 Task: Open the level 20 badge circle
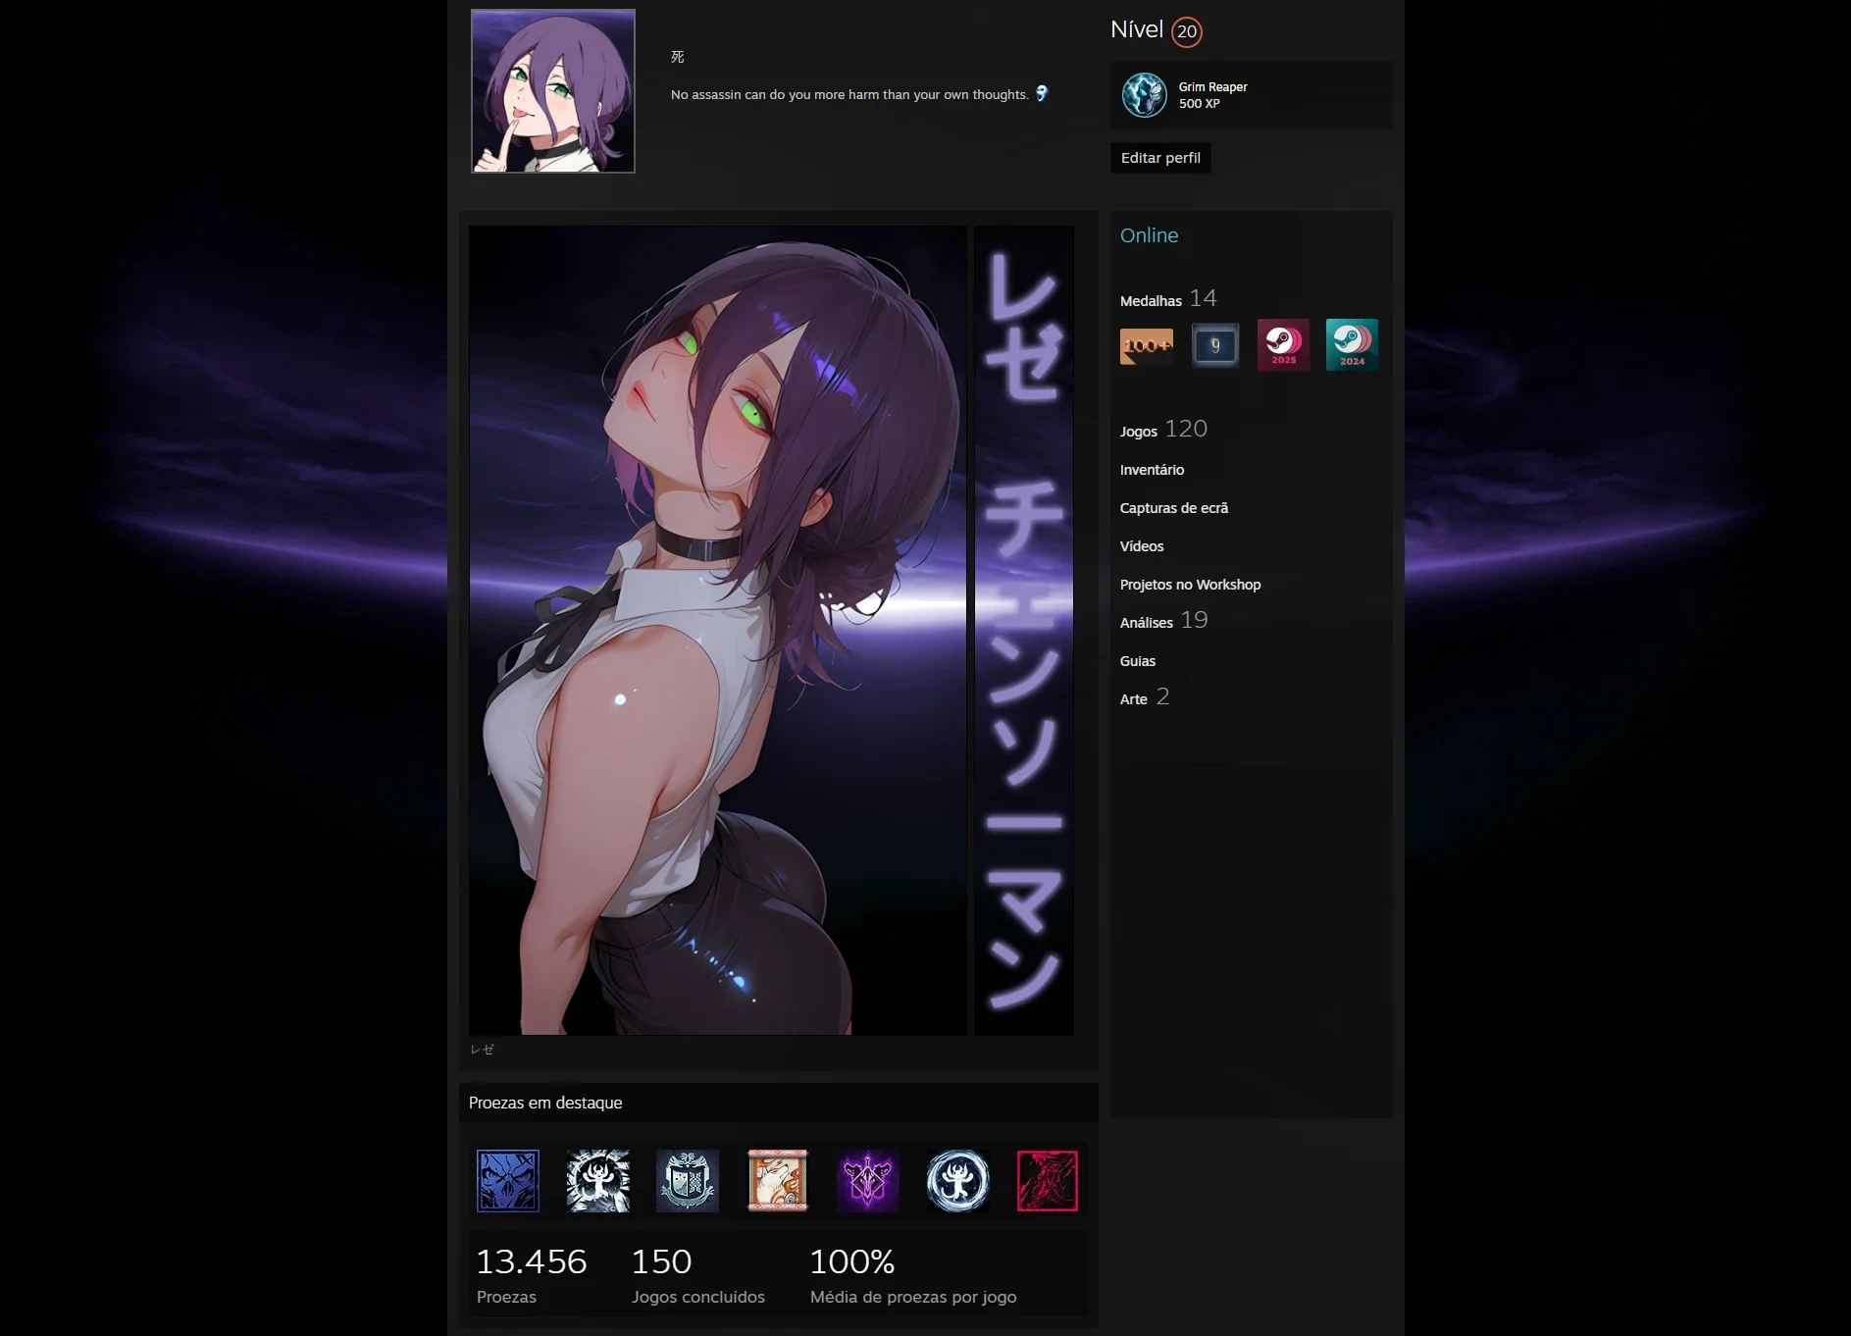point(1187,31)
